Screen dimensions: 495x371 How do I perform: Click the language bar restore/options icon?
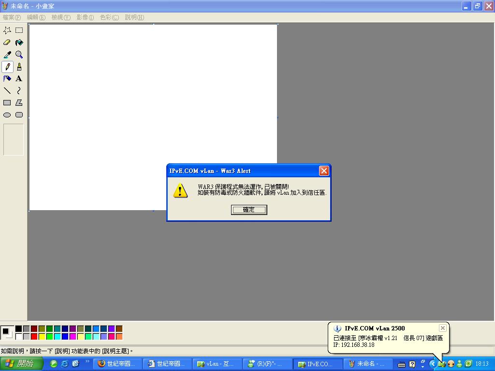(x=423, y=361)
